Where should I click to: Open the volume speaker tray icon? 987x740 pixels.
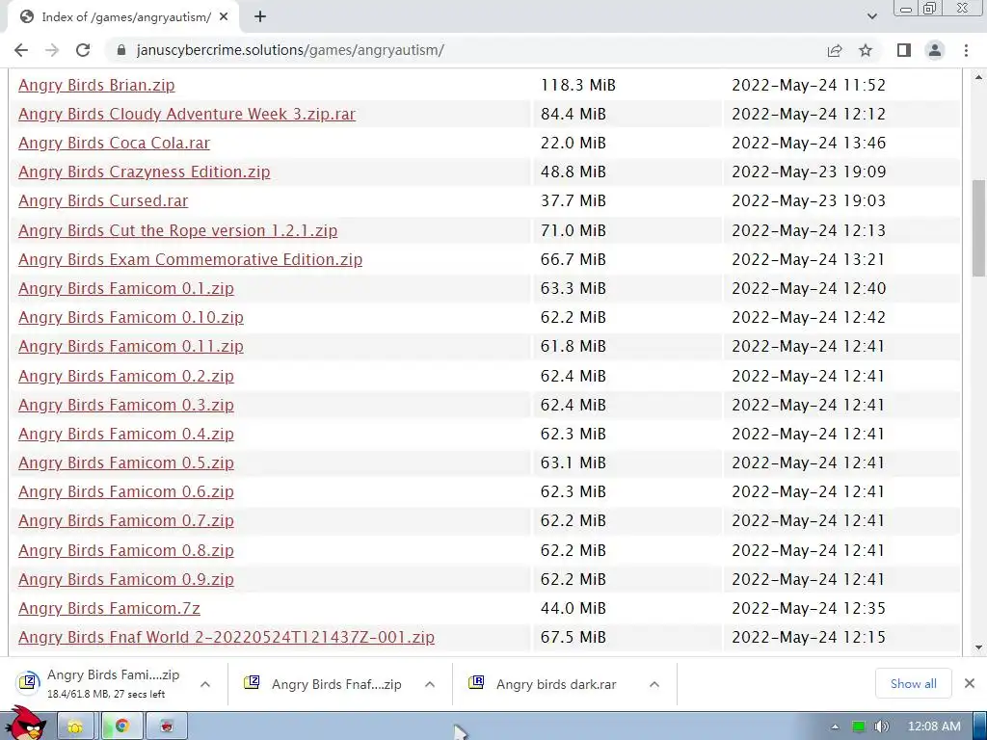[881, 727]
